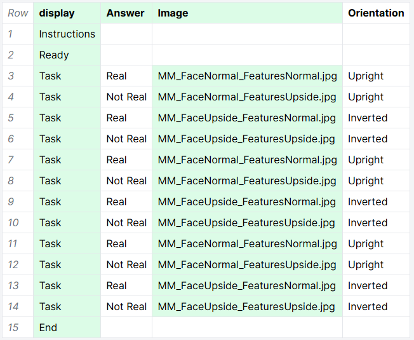Screen dimensions: 414x340
Task: Click the empty Answer cell in row 1
Action: 126,34
